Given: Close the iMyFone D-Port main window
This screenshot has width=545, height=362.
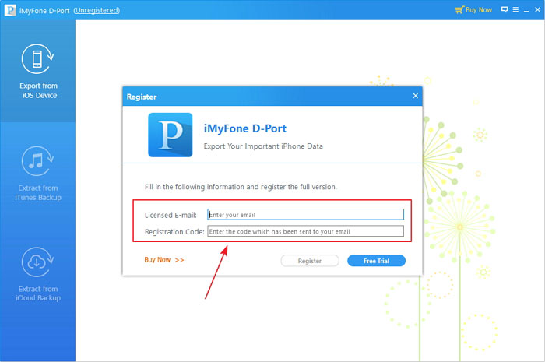Looking at the screenshot, I should coord(538,9).
